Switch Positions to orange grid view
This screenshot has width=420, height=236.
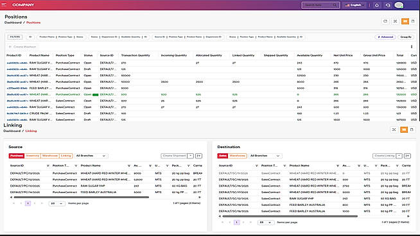(405, 21)
